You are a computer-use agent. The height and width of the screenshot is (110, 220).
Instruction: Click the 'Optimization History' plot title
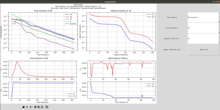point(118,58)
